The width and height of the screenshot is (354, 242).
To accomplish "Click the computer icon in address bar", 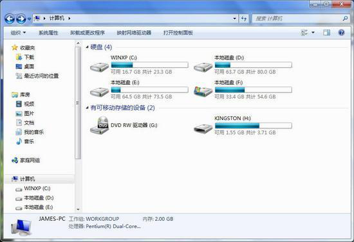I will click(x=37, y=18).
